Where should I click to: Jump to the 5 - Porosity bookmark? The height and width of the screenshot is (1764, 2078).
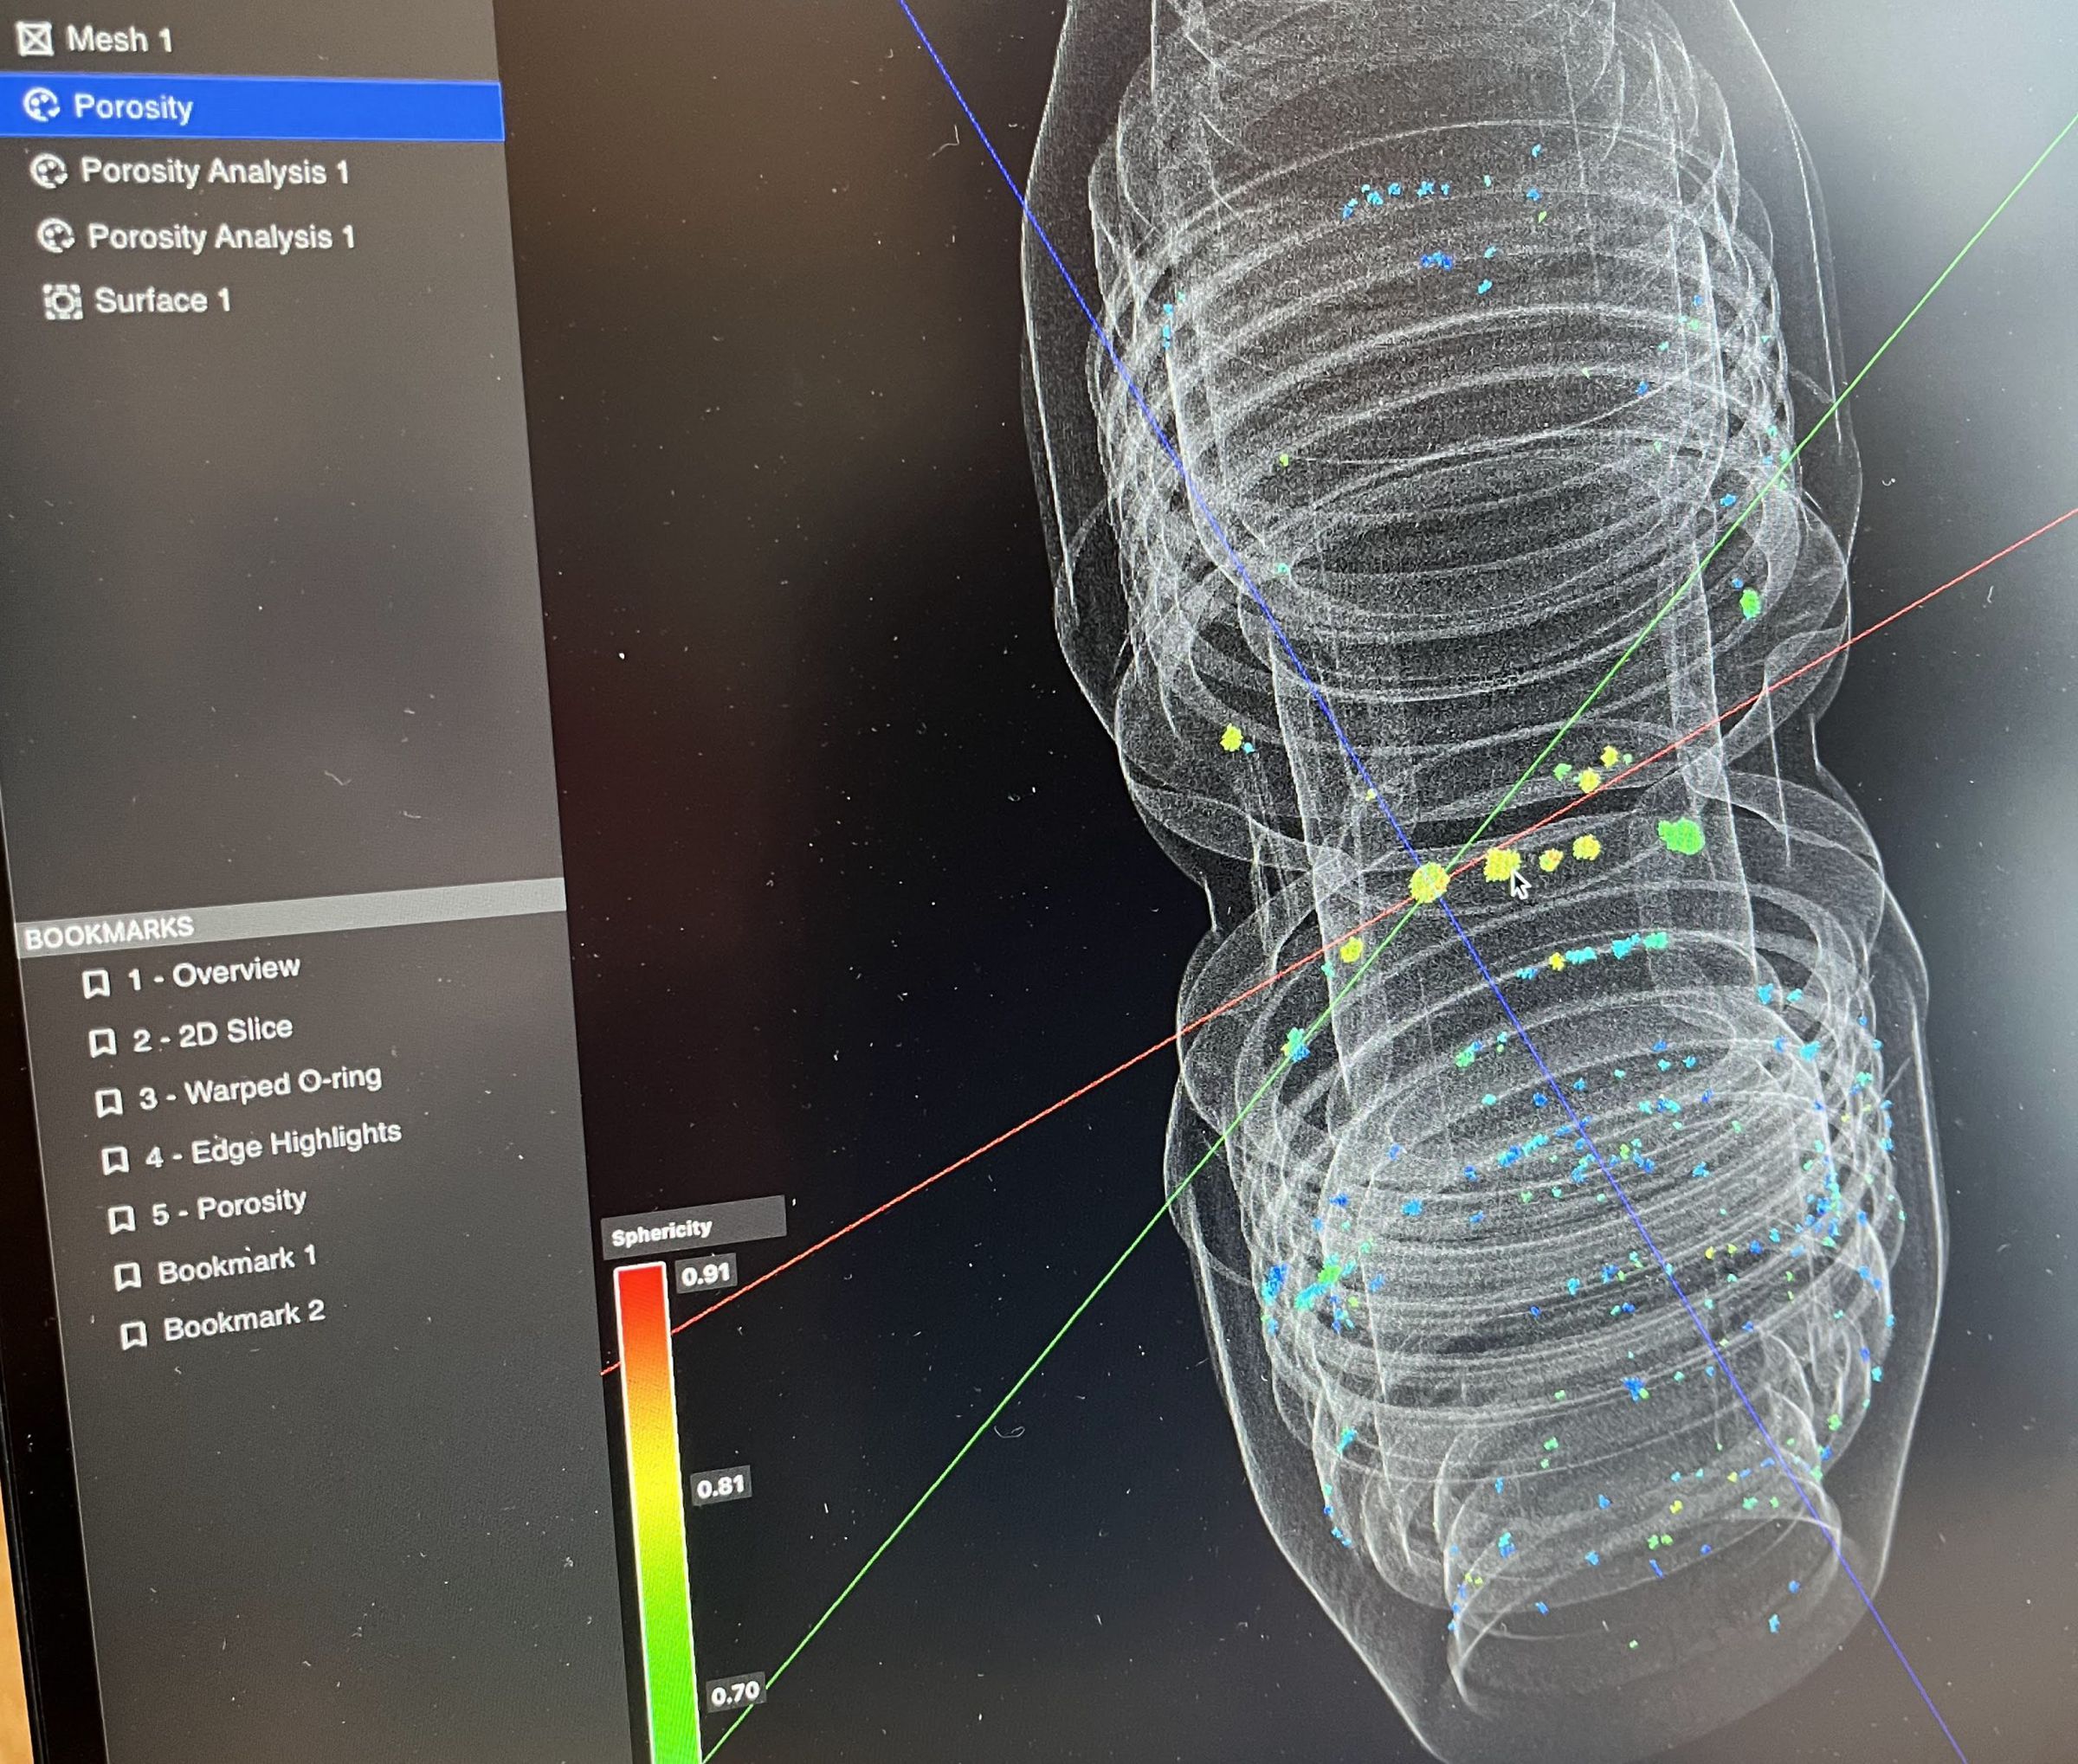[228, 1208]
